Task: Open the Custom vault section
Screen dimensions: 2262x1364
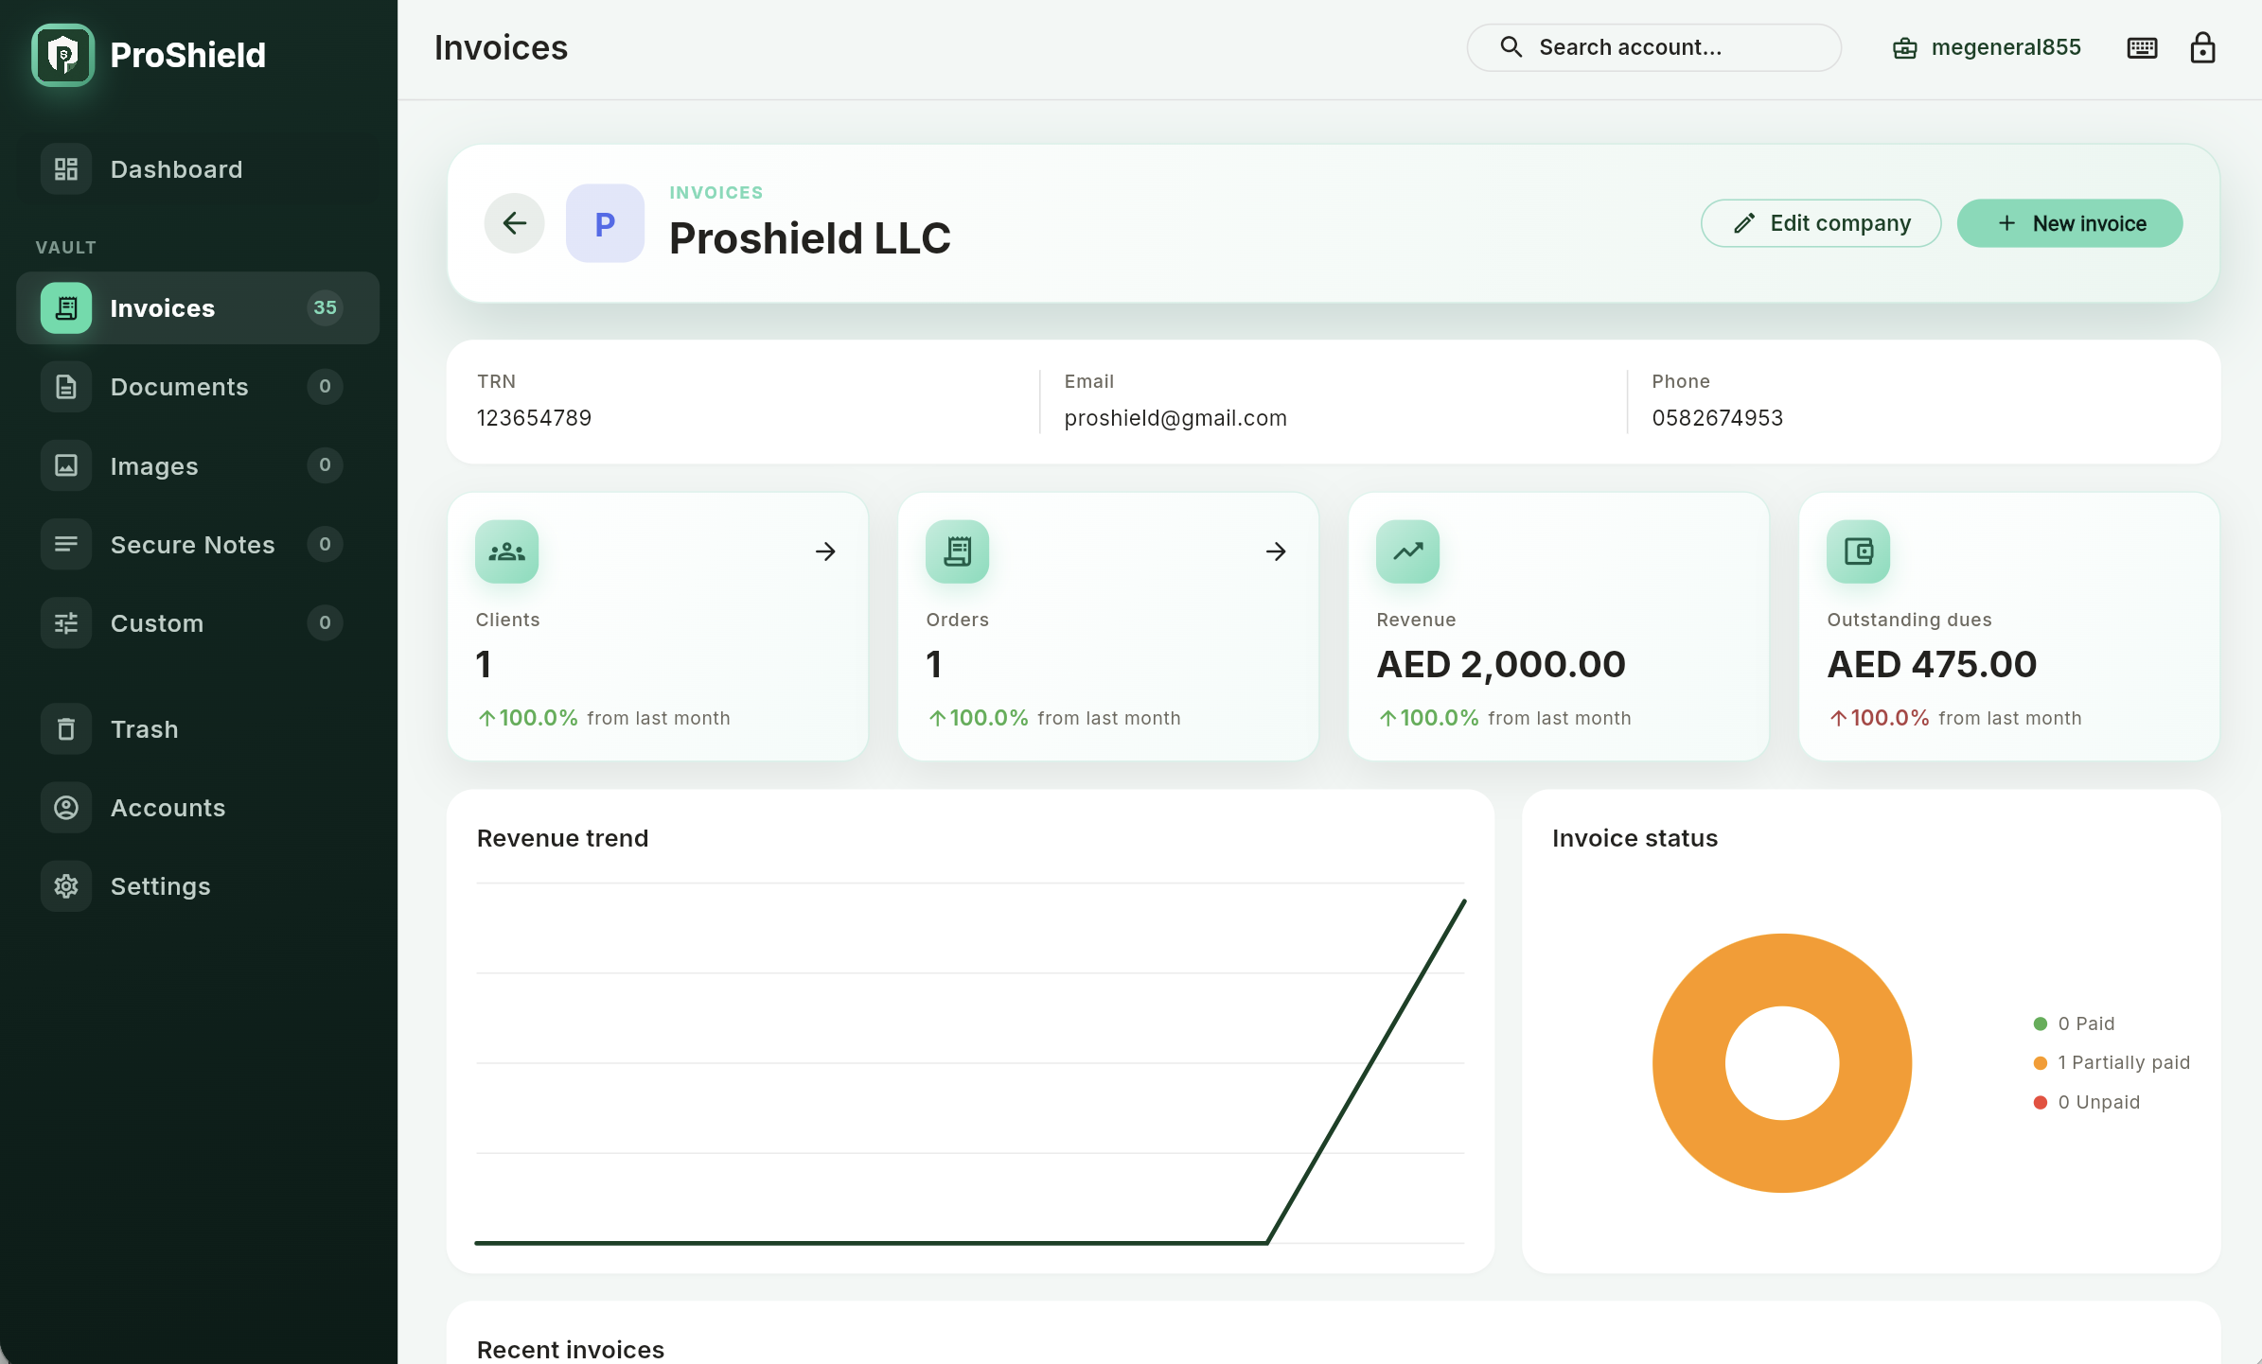Action: click(x=198, y=623)
